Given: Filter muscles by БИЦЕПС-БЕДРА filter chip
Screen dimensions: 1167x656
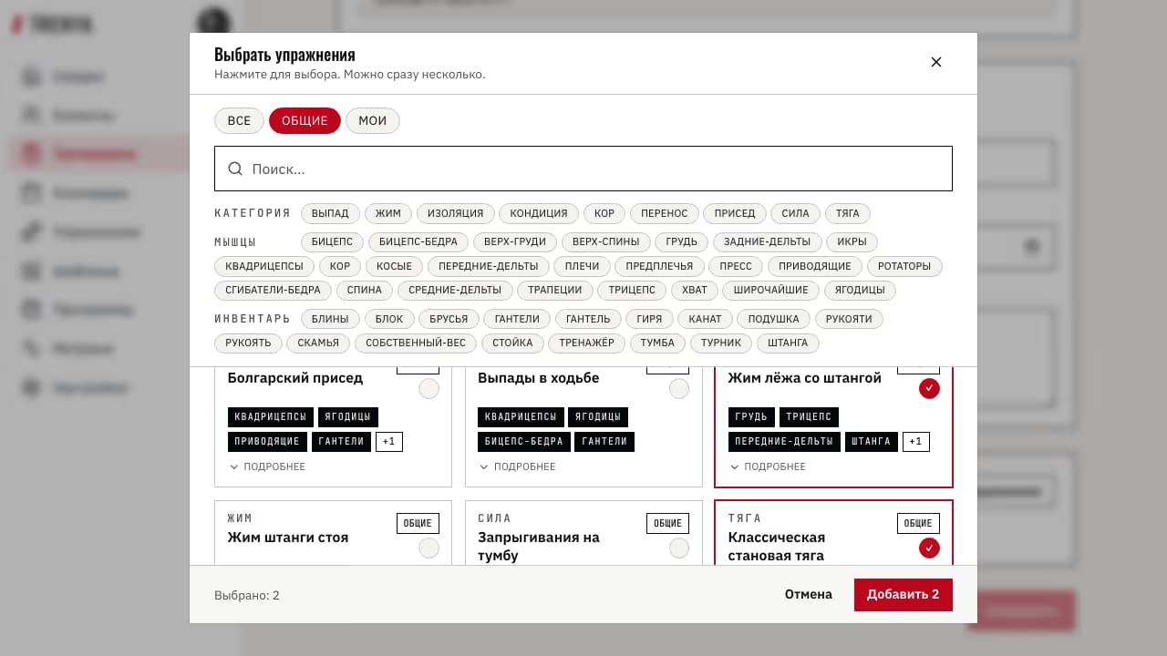Looking at the screenshot, I should 418,241.
